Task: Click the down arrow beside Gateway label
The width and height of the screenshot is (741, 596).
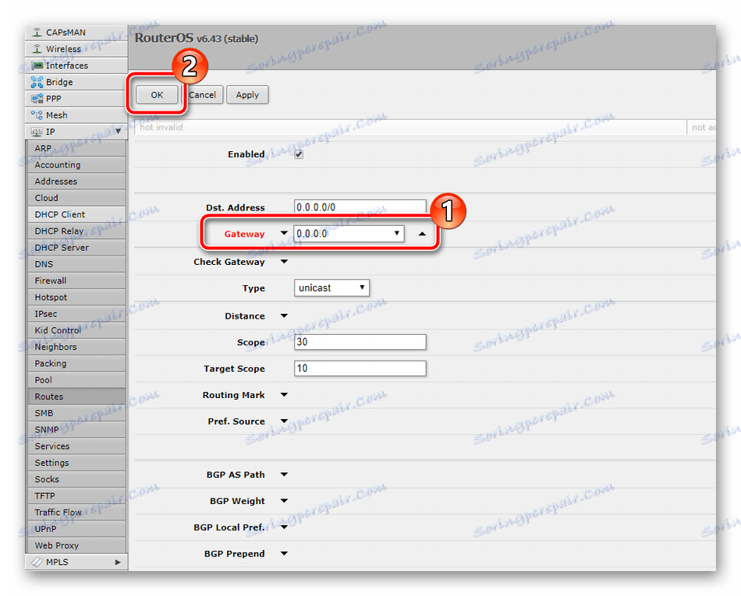Action: (284, 233)
